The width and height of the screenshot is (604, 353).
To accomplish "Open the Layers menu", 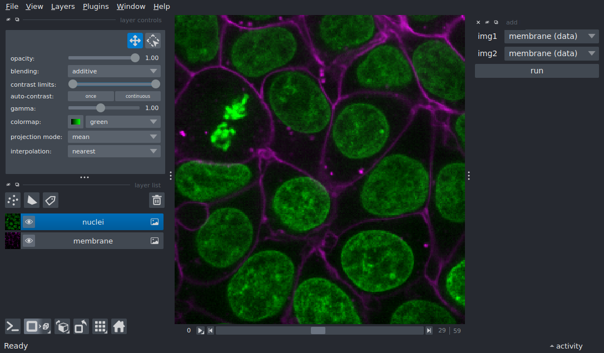I will click(x=63, y=7).
